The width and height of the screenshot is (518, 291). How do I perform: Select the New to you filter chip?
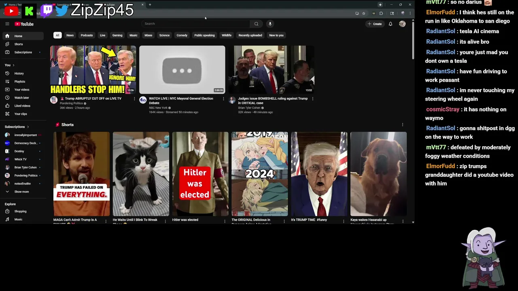(276, 35)
